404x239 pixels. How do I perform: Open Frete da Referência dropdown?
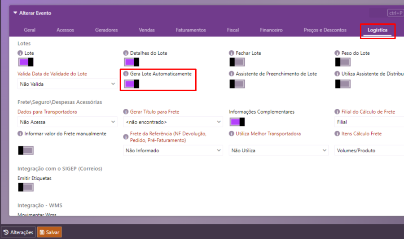point(173,150)
